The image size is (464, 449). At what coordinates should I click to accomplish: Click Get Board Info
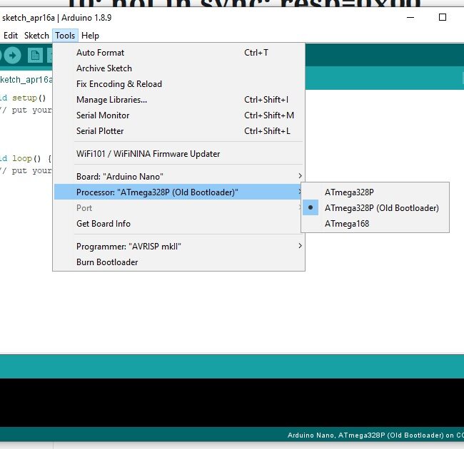click(178, 224)
